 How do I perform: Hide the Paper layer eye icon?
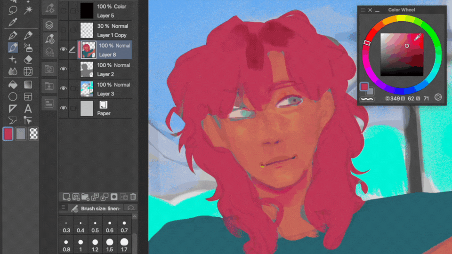[x=64, y=108]
